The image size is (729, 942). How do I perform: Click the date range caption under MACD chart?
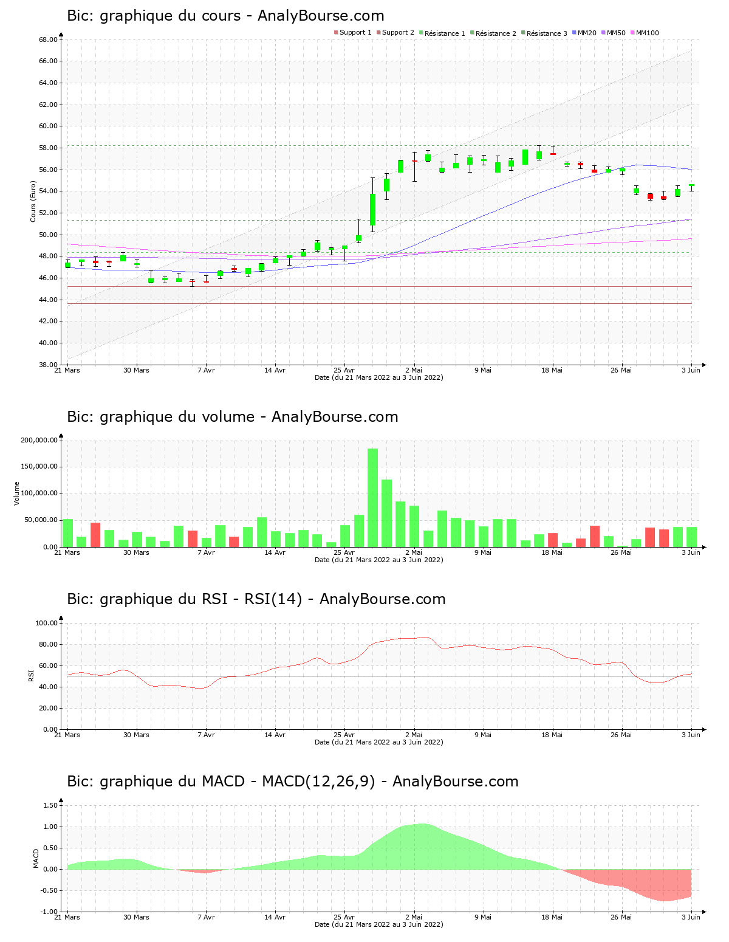point(379,924)
